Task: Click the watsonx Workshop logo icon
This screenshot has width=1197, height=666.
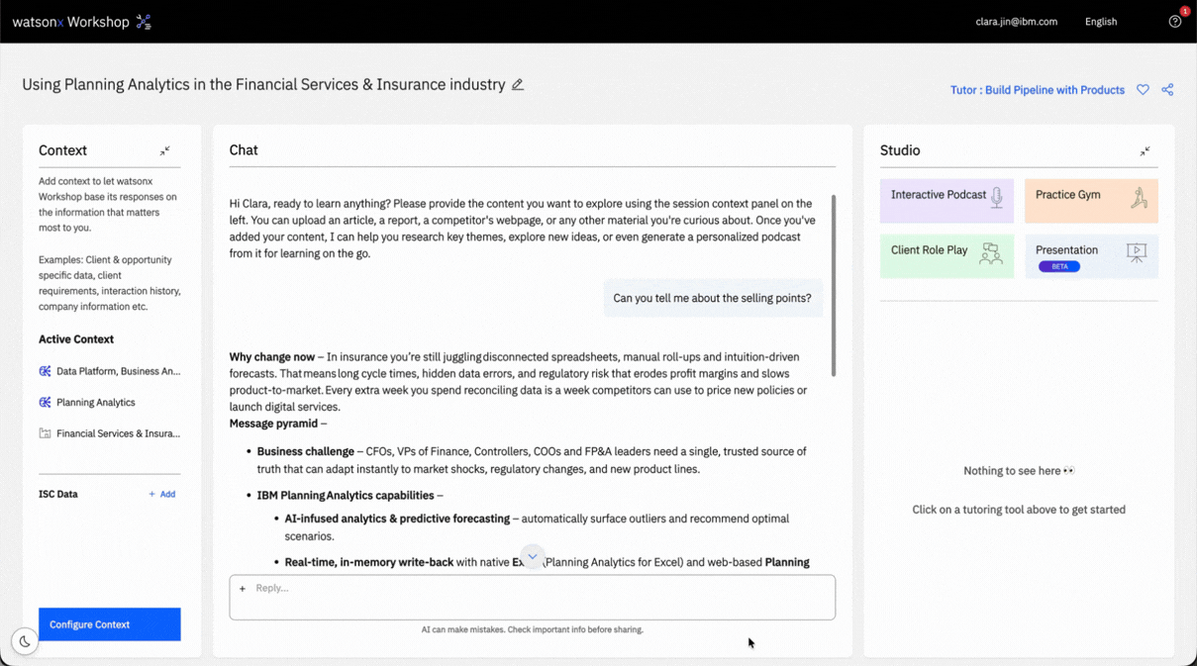Action: pyautogui.click(x=144, y=22)
